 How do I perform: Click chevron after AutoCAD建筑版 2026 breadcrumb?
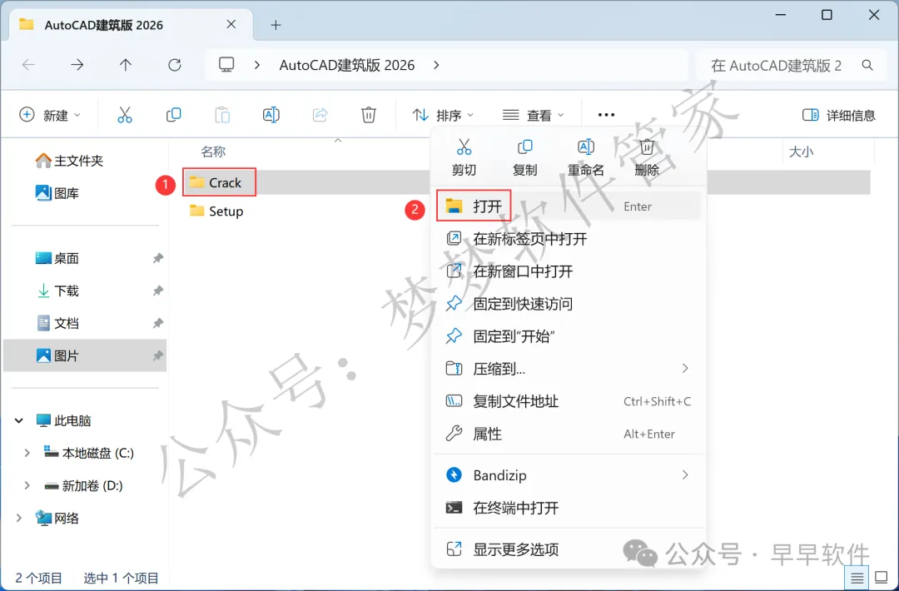click(x=436, y=65)
